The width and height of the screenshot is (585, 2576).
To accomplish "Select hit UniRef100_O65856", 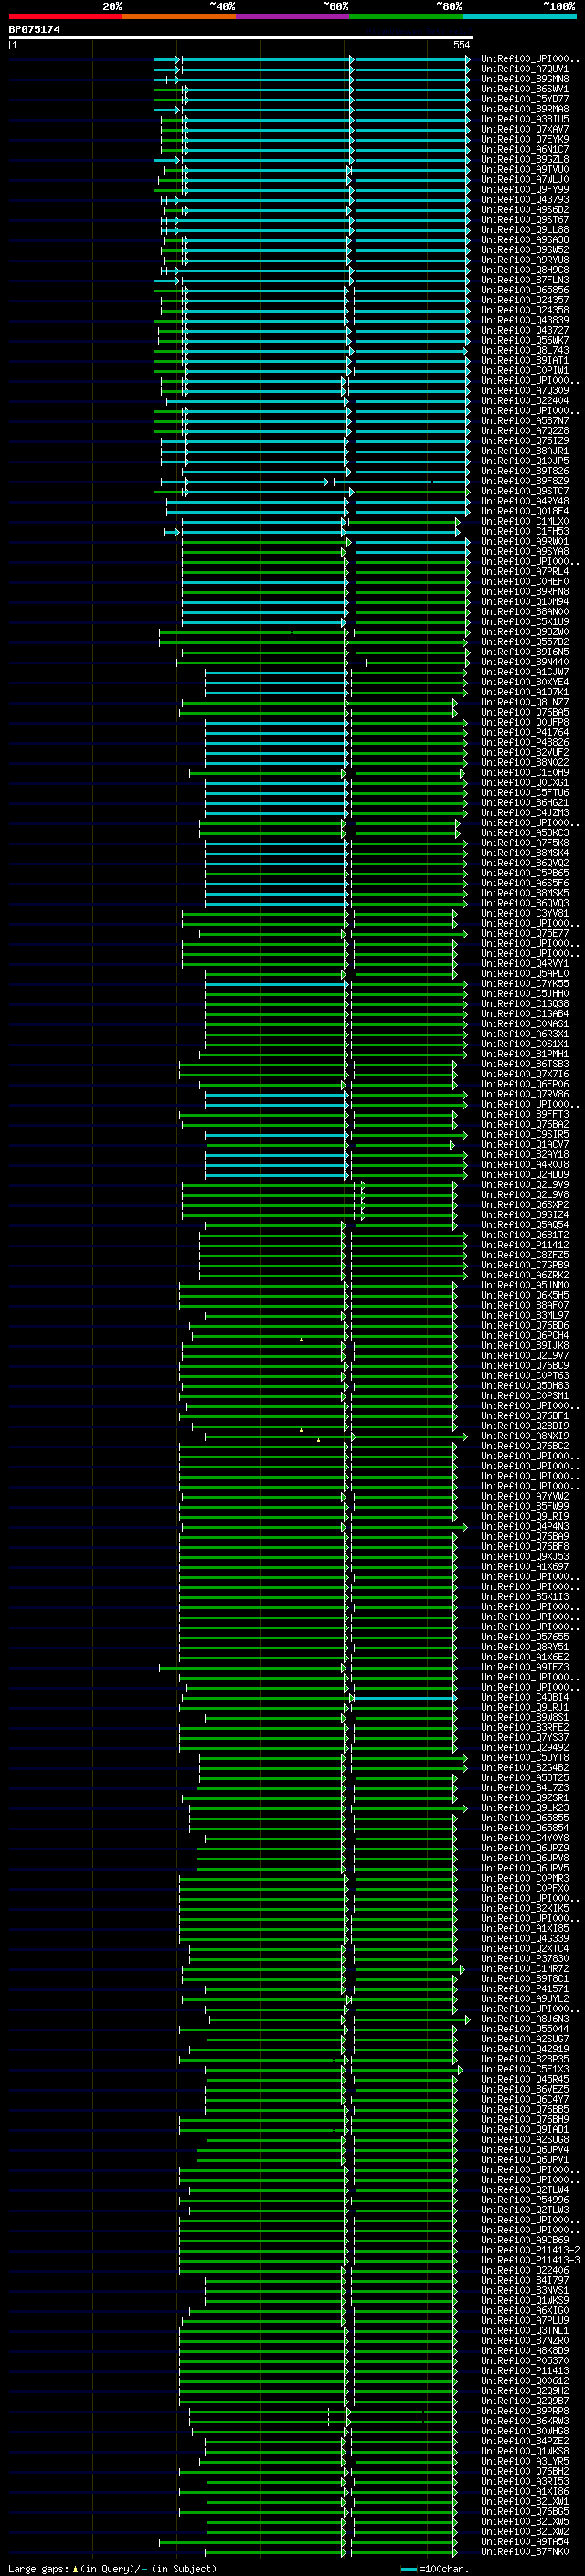I will 524,290.
